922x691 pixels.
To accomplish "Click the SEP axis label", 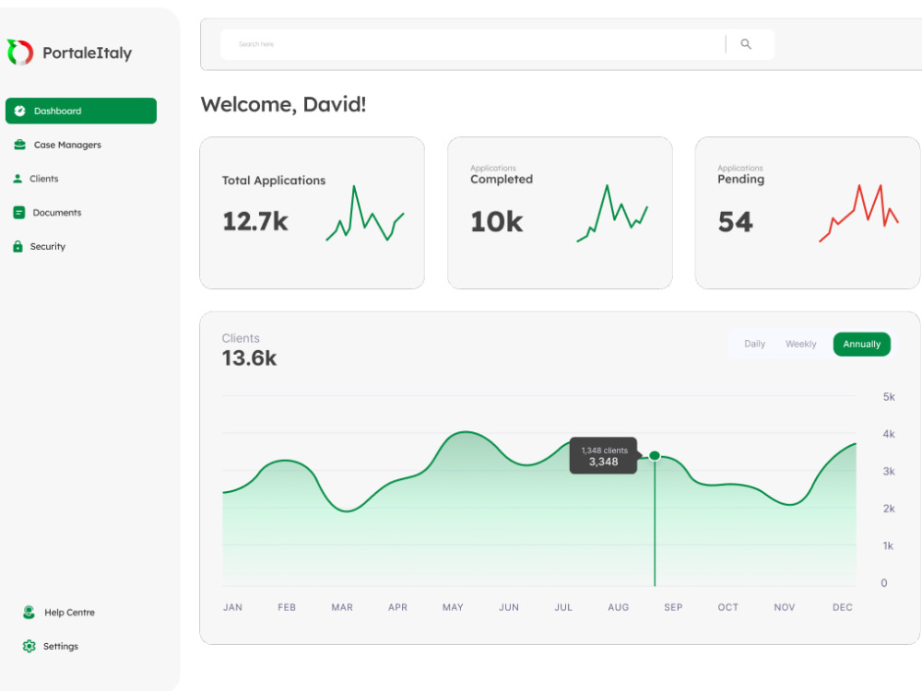I will (673, 607).
